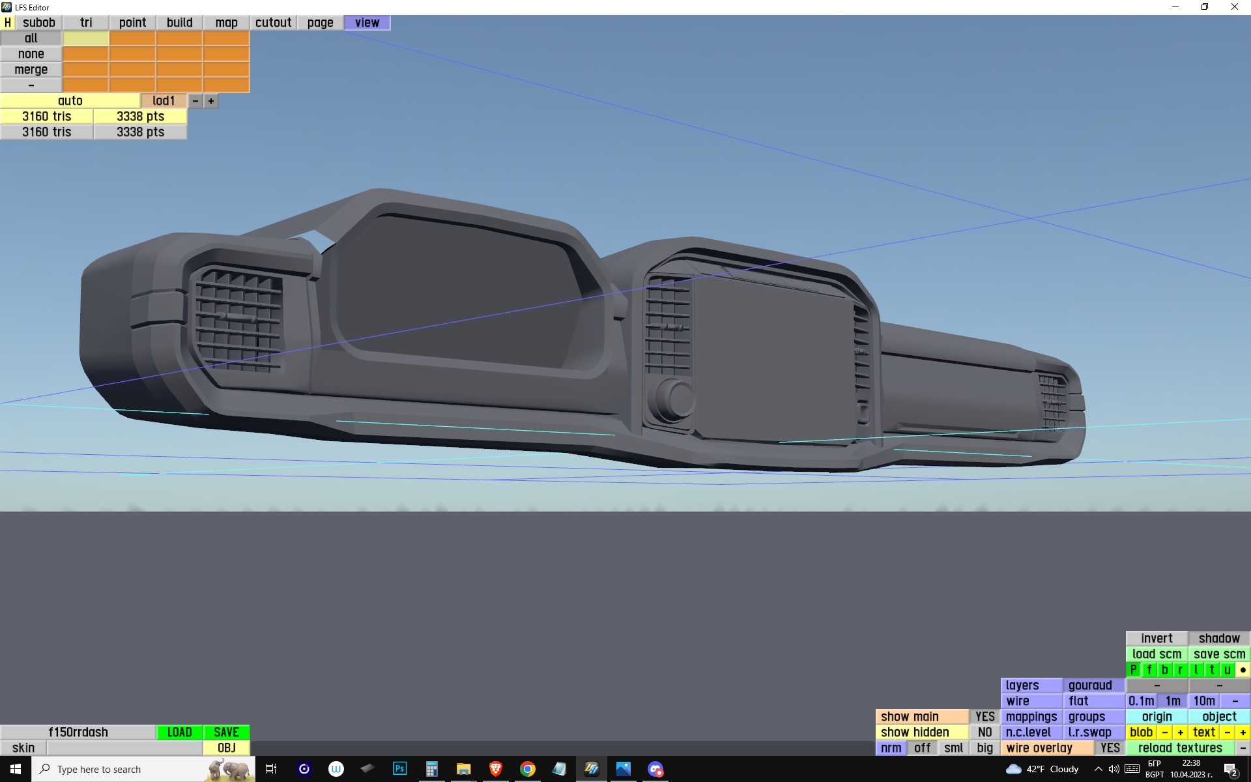Open the cutout tab
1251x782 pixels.
(x=273, y=23)
